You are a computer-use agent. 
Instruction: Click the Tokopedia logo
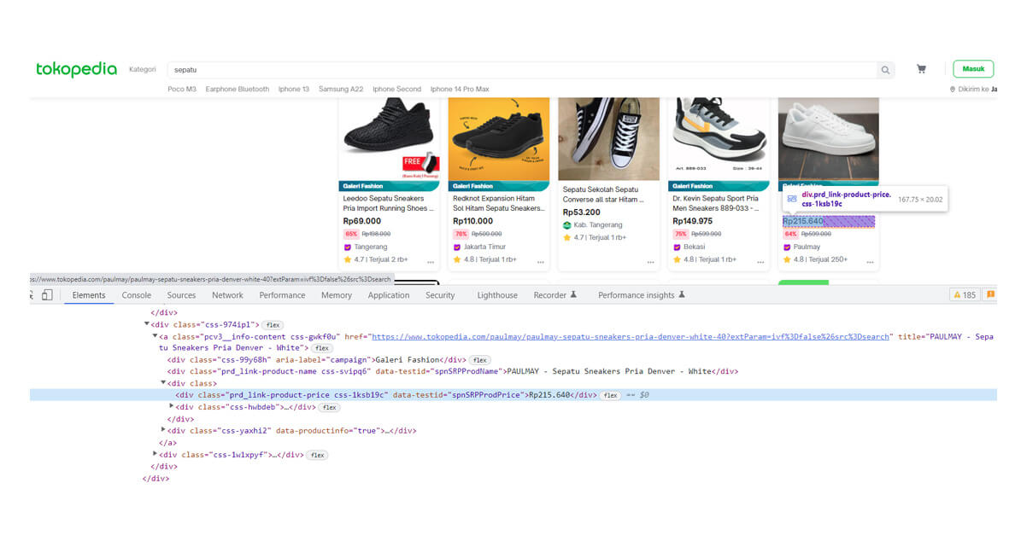tap(76, 69)
